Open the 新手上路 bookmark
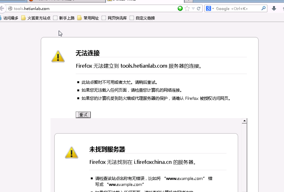Screen dimensions: 284x192 point(64,18)
